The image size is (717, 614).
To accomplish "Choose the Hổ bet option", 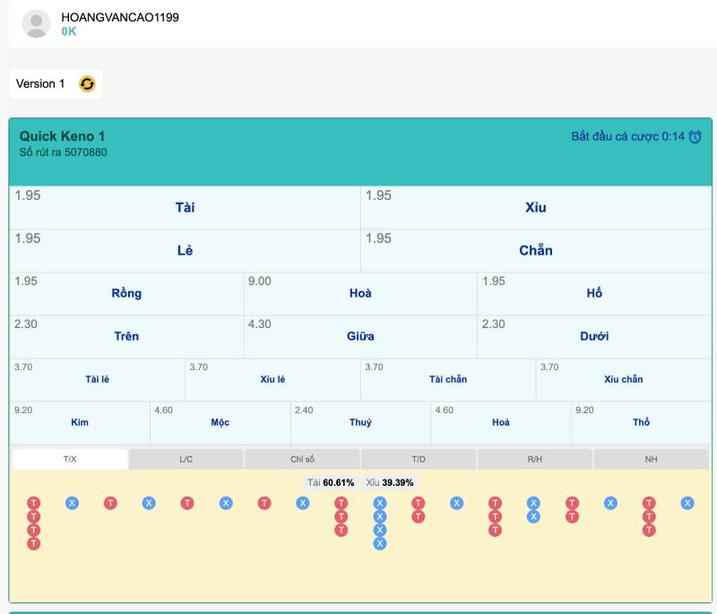I will pos(594,294).
